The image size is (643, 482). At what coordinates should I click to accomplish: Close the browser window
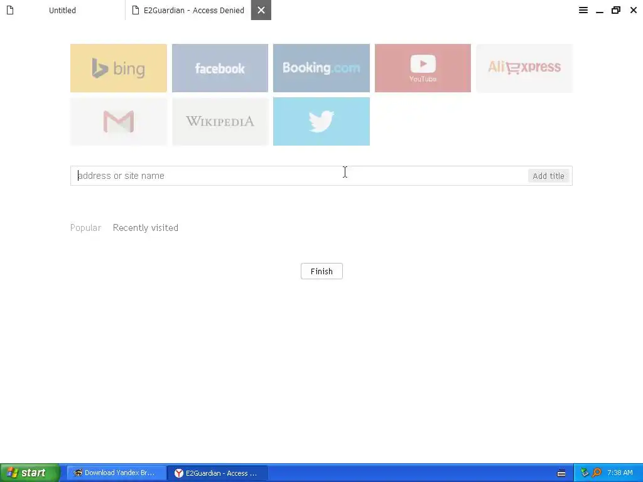tap(633, 10)
